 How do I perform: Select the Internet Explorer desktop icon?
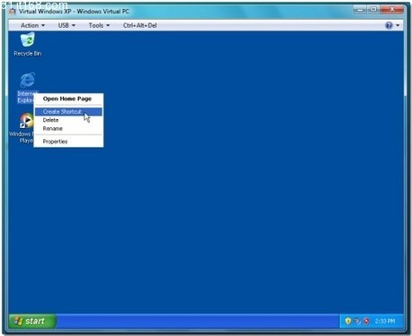27,87
